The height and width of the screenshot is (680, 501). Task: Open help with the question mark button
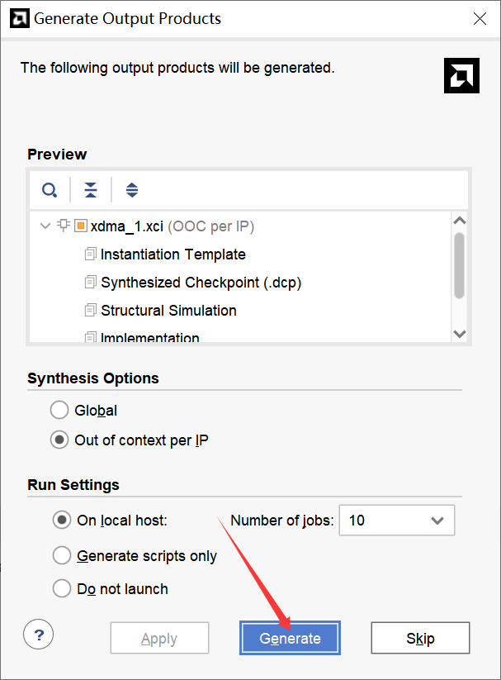point(39,634)
